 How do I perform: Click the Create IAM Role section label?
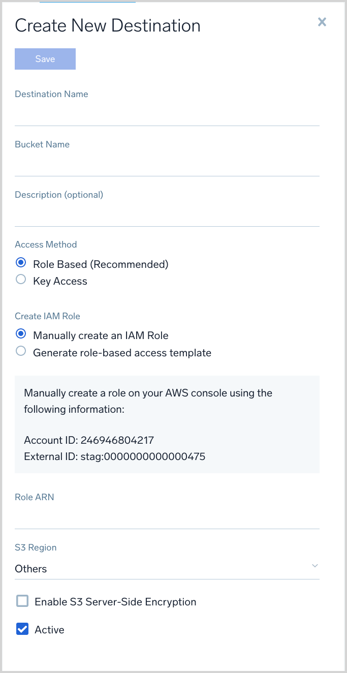click(x=48, y=316)
